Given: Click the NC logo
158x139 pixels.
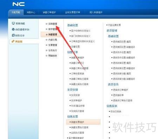Looking at the screenshot, I should (19, 4).
